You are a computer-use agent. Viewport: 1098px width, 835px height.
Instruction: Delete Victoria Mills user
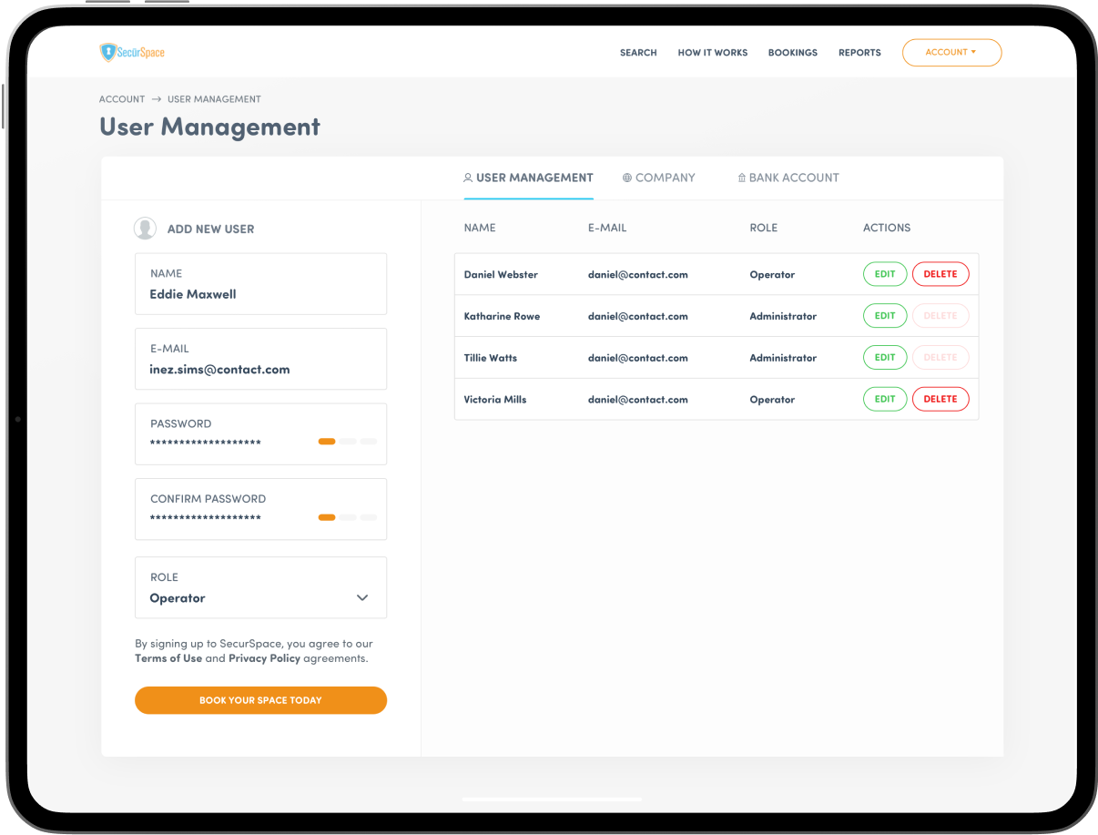tap(940, 399)
